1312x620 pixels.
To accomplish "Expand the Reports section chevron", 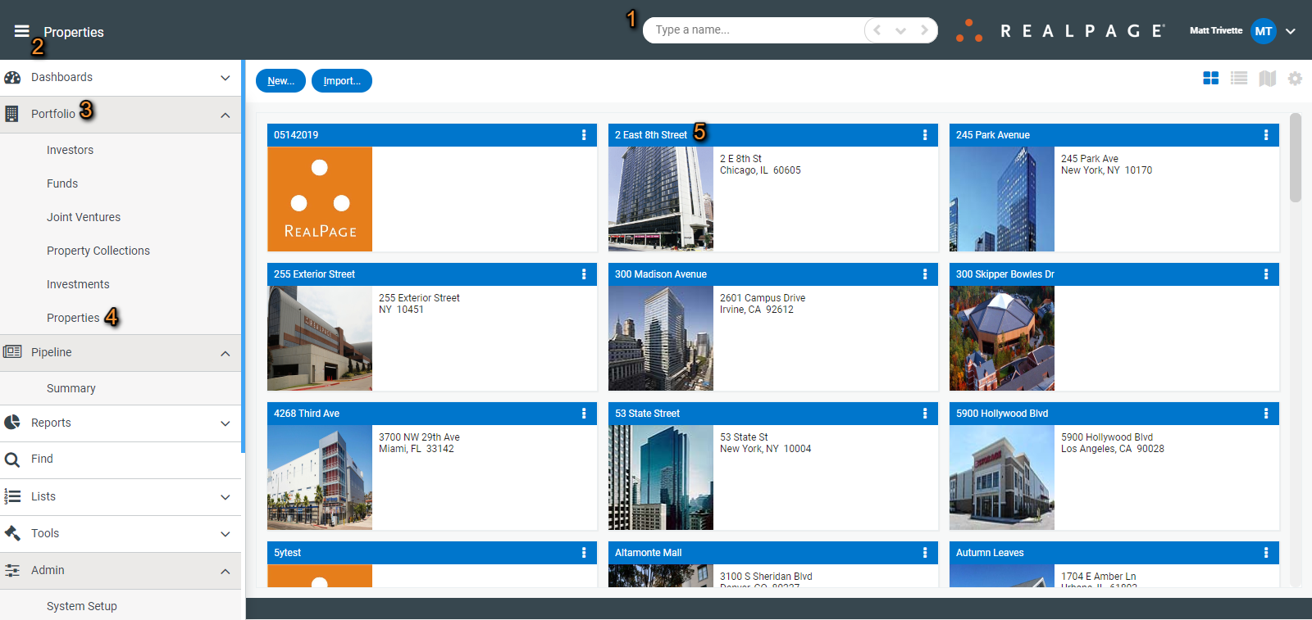I will [x=225, y=423].
